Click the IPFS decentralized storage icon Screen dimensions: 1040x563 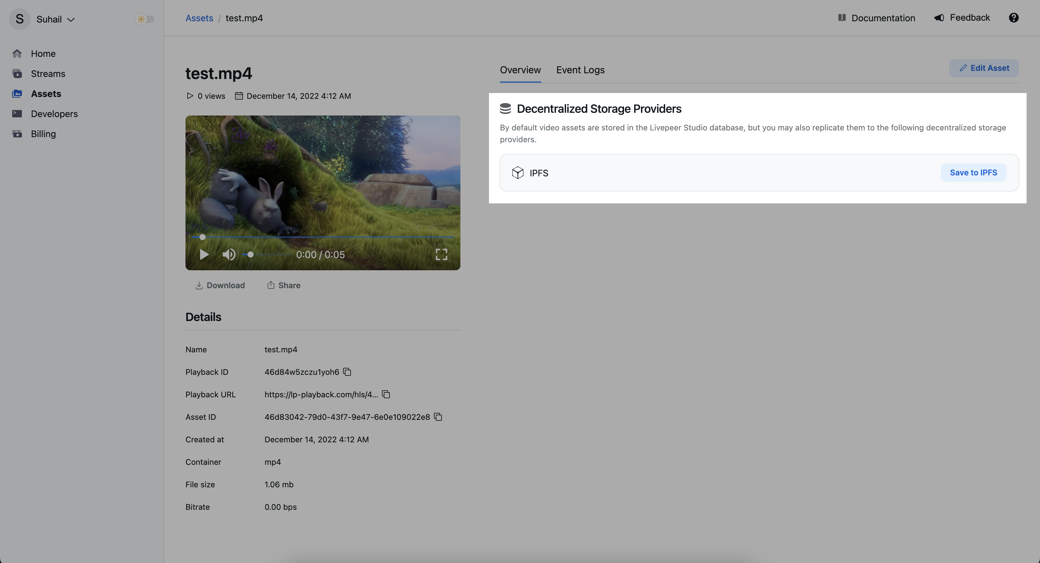518,173
